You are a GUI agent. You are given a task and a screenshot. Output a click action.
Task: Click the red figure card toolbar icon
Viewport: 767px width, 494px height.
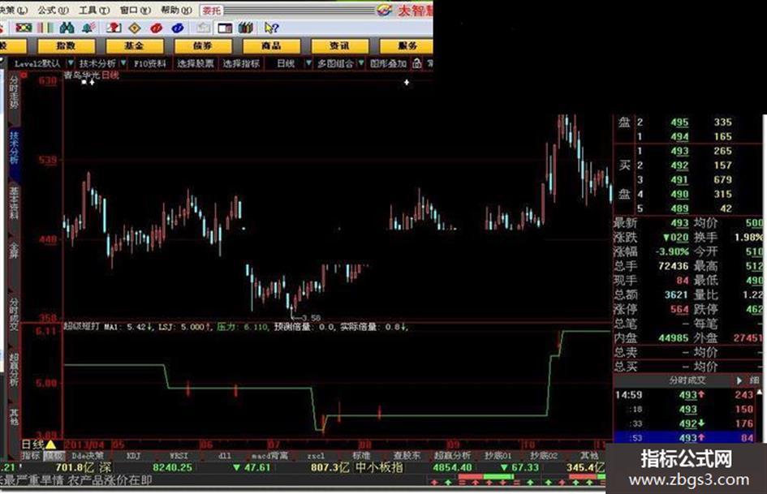click(114, 28)
